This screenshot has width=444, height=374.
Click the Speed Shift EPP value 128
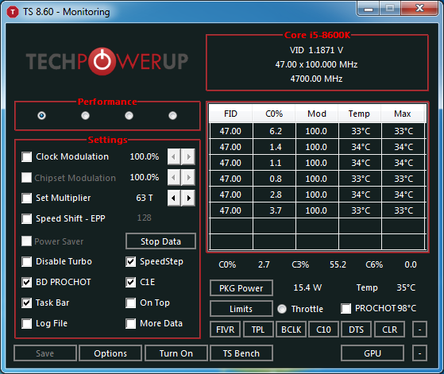pyautogui.click(x=144, y=218)
